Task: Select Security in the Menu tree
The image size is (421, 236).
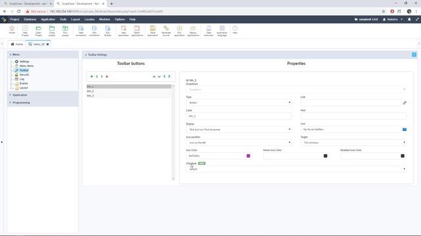Action: pyautogui.click(x=24, y=75)
